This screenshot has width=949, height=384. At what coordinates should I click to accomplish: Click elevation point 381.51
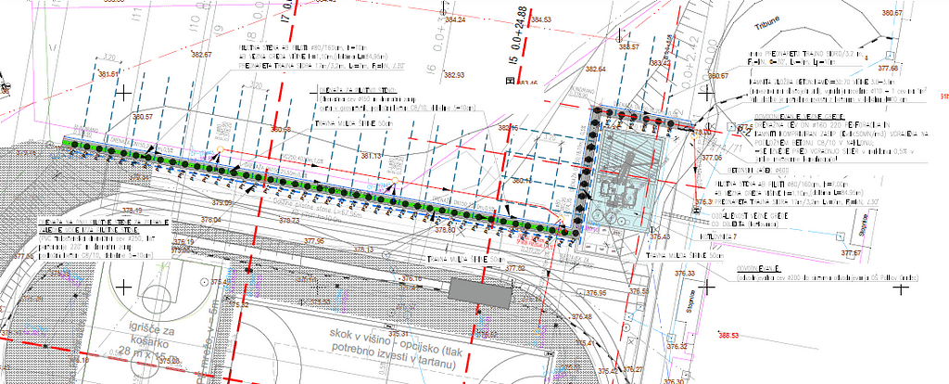110,73
